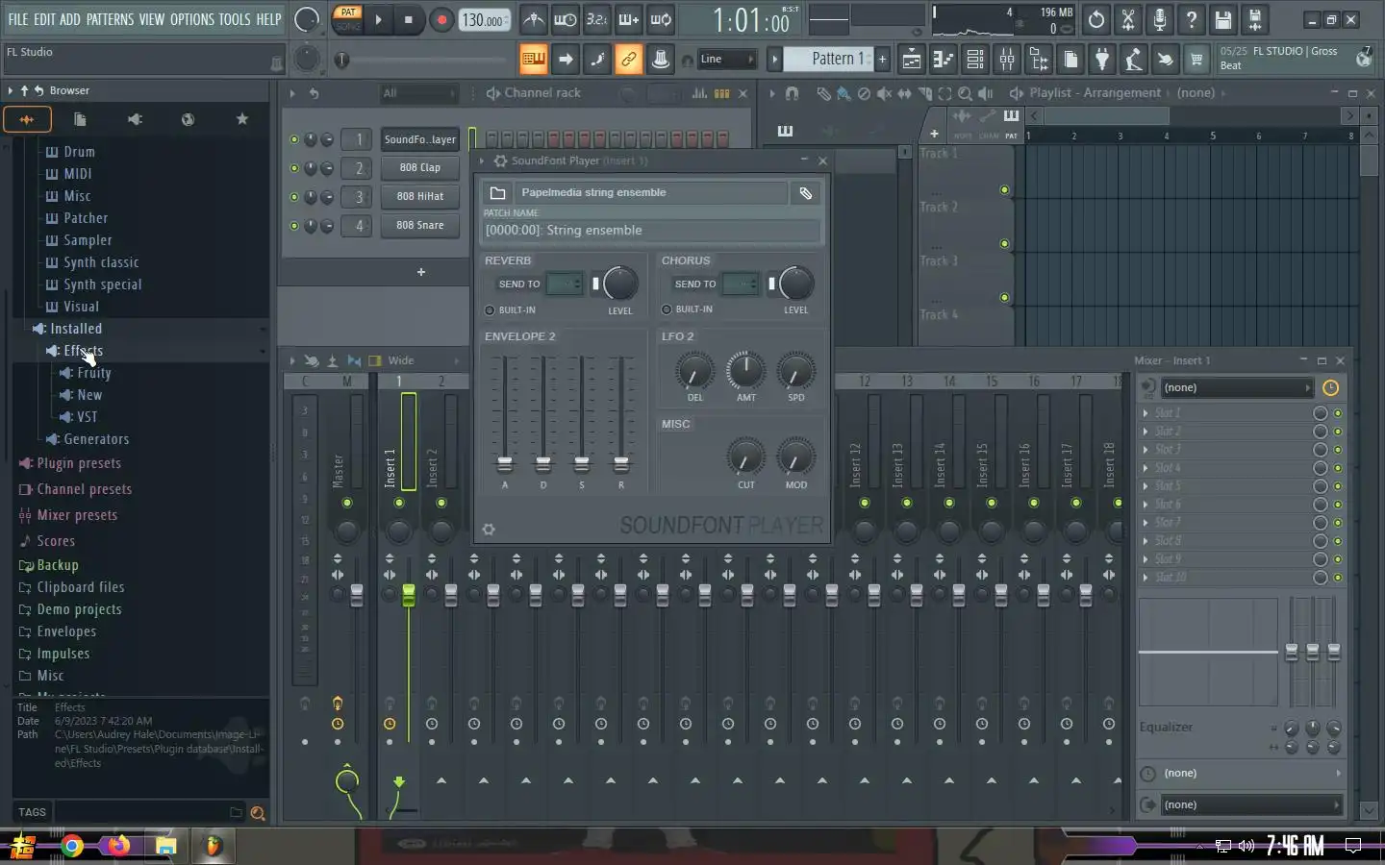Enable Reverb BUILT-IN radio button

(x=490, y=309)
